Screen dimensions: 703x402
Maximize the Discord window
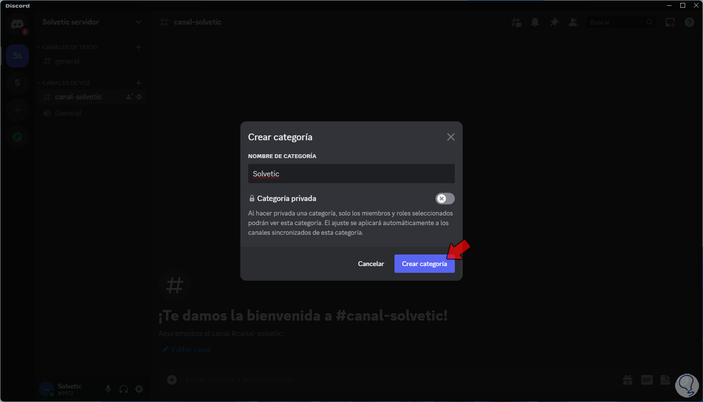(x=683, y=5)
